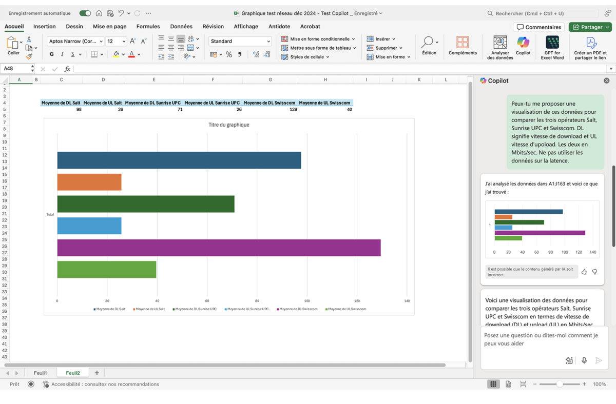The width and height of the screenshot is (616, 404).
Task: Open the Insertion ribbon tab
Action: [45, 27]
